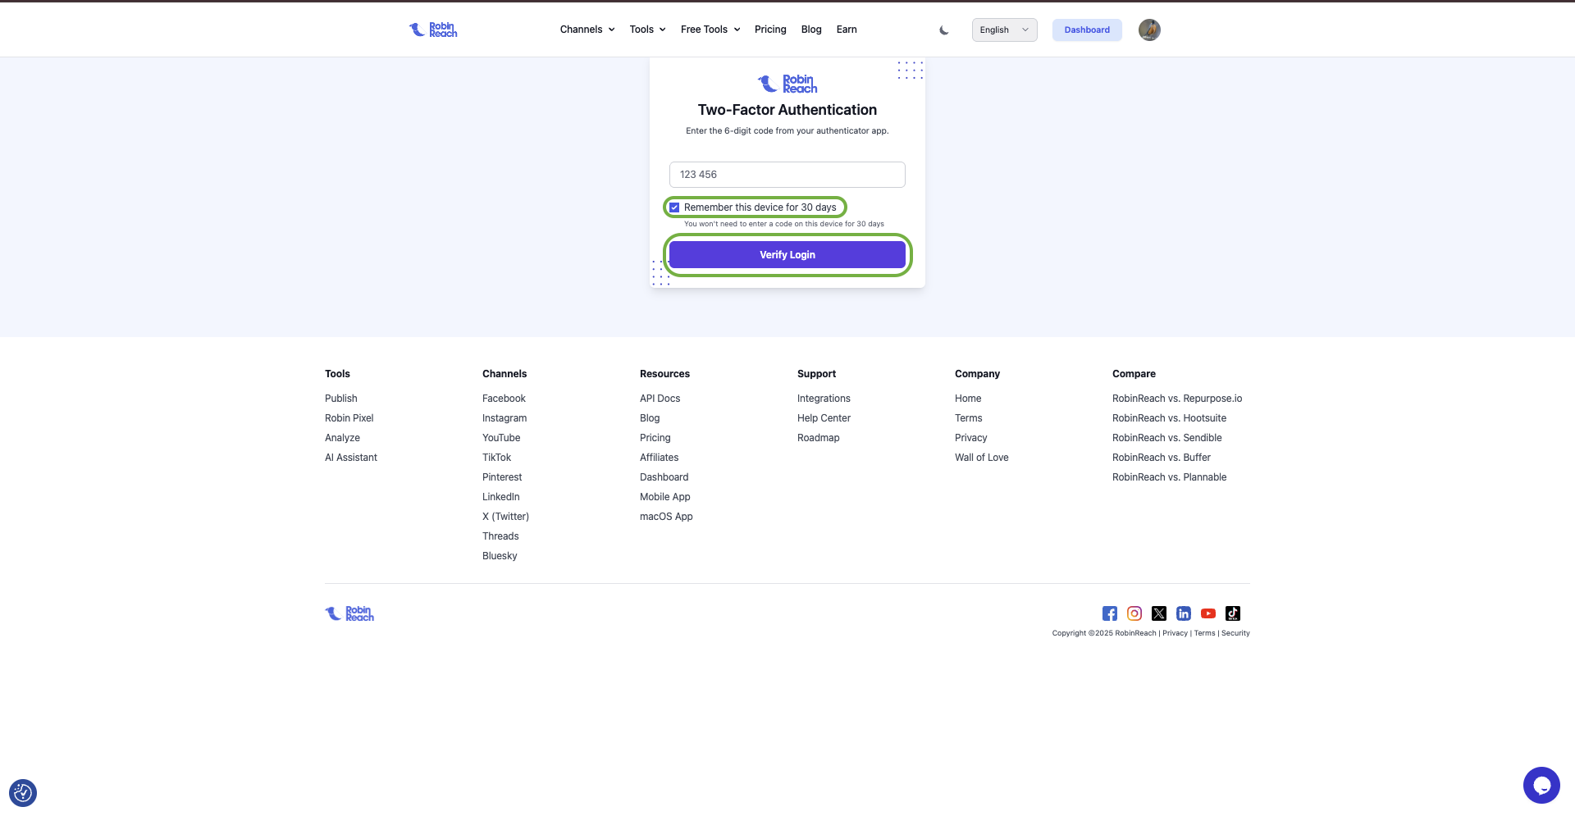This screenshot has width=1575, height=816.
Task: Open RobinReach vs. Plannable comparison
Action: [x=1170, y=477]
